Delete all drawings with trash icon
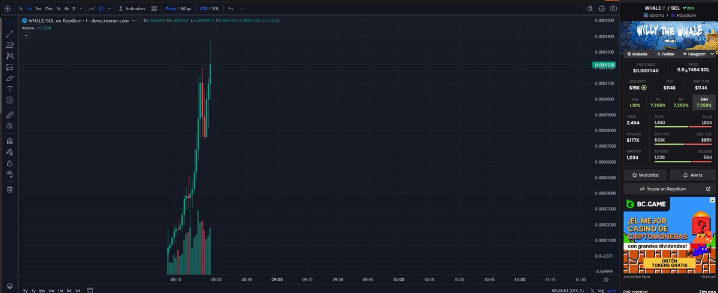Image resolution: width=718 pixels, height=293 pixels. [10, 189]
